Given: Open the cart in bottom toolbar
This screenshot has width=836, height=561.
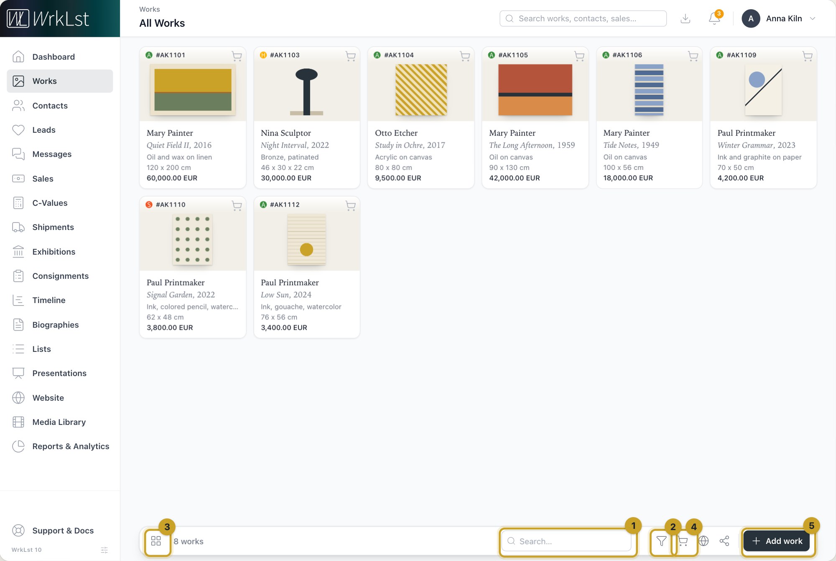Looking at the screenshot, I should point(683,541).
